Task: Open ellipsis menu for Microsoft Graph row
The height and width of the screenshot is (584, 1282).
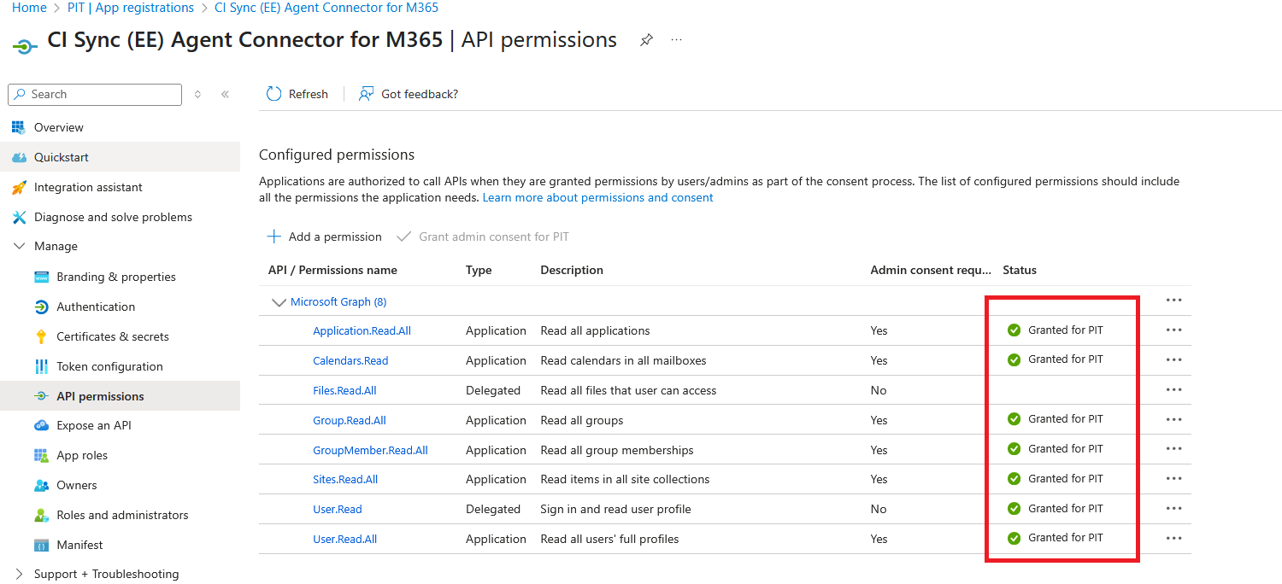Action: 1173,301
